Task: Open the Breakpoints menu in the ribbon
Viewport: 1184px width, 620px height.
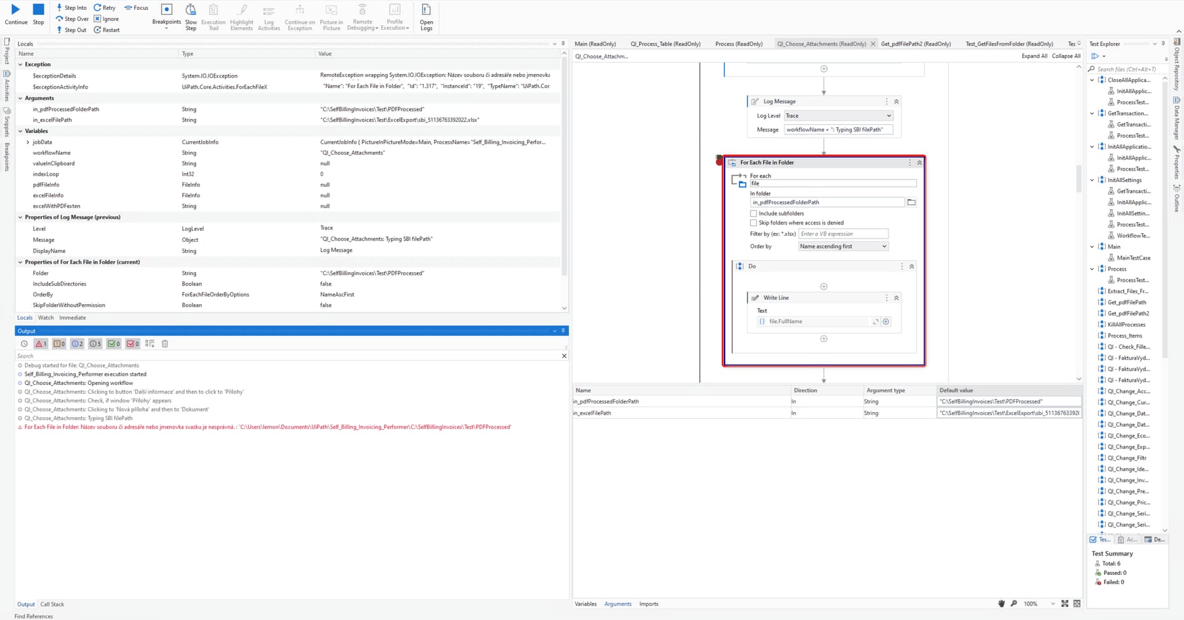Action: click(x=166, y=17)
